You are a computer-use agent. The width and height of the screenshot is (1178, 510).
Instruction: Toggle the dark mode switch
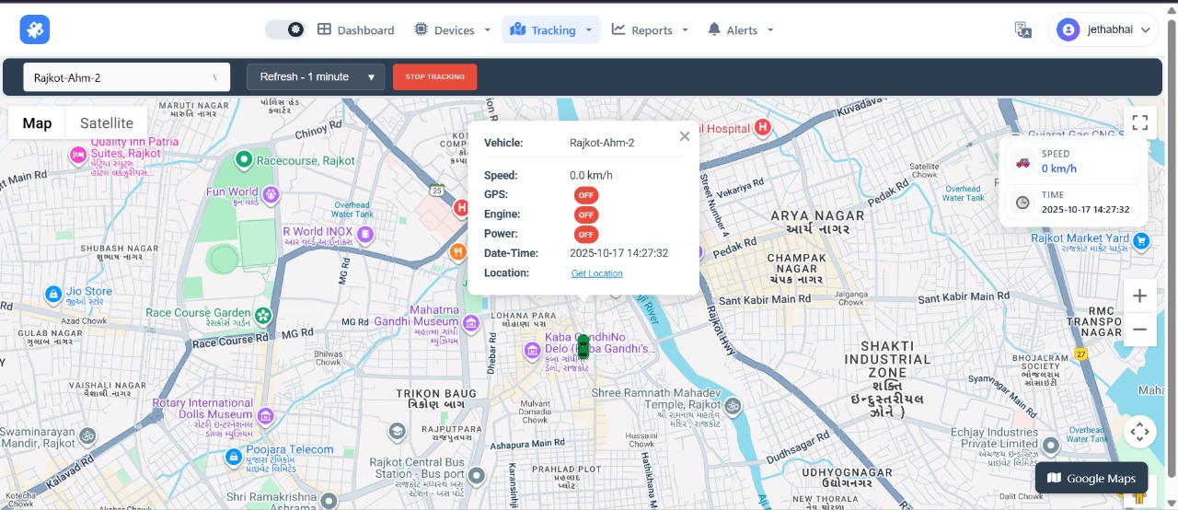[x=284, y=29]
